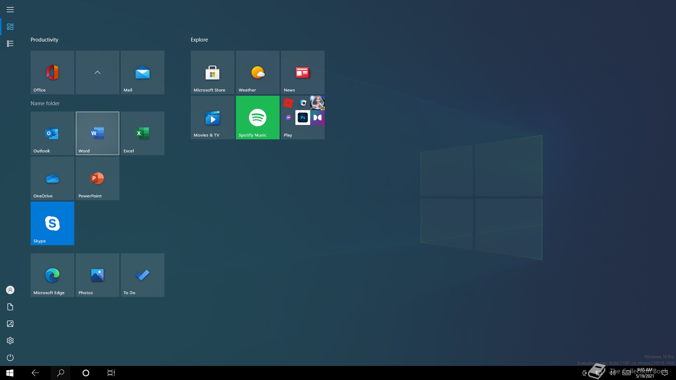Expand the Start hamburger menu

tap(10, 9)
